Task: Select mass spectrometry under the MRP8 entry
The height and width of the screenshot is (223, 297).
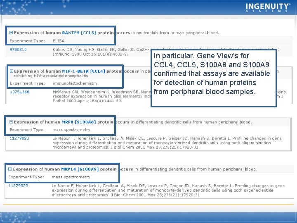Action: click(71, 130)
